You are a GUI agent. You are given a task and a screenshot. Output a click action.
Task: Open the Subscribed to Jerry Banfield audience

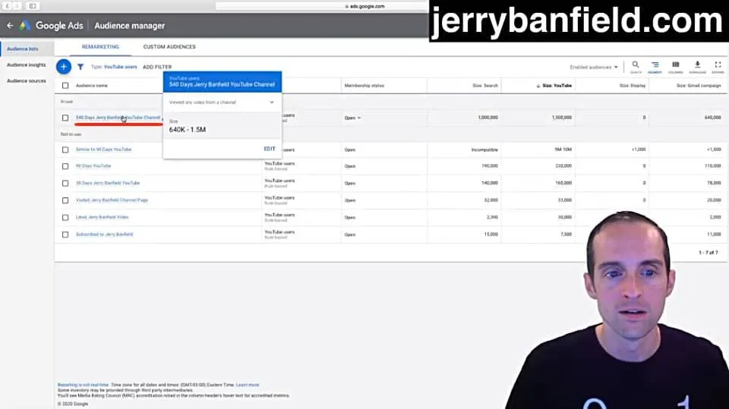[105, 234]
